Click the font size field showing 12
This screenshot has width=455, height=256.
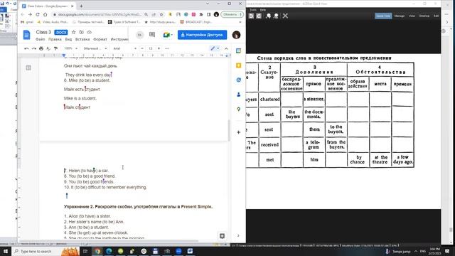pos(151,48)
